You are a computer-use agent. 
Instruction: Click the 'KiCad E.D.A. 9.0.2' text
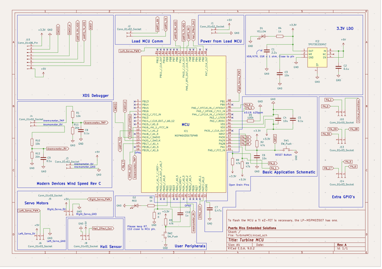pos(241,249)
